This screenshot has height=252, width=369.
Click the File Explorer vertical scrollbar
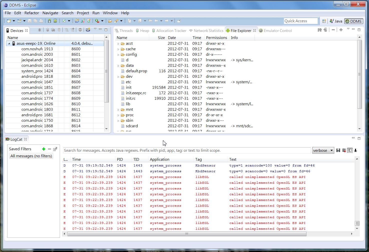tap(360, 74)
